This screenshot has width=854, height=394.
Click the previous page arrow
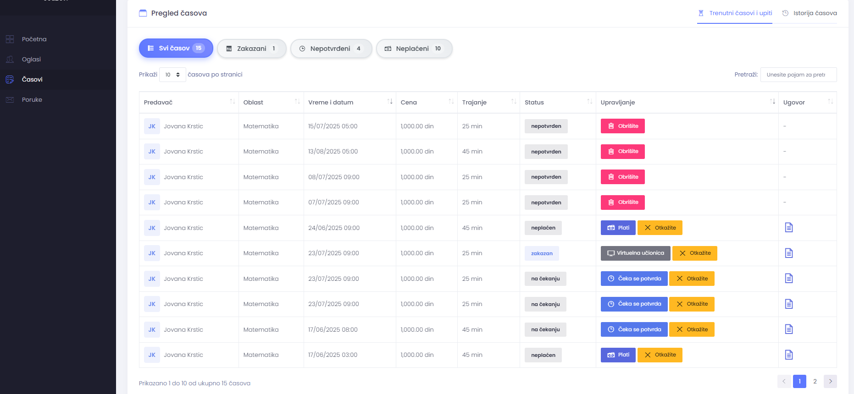pos(784,381)
